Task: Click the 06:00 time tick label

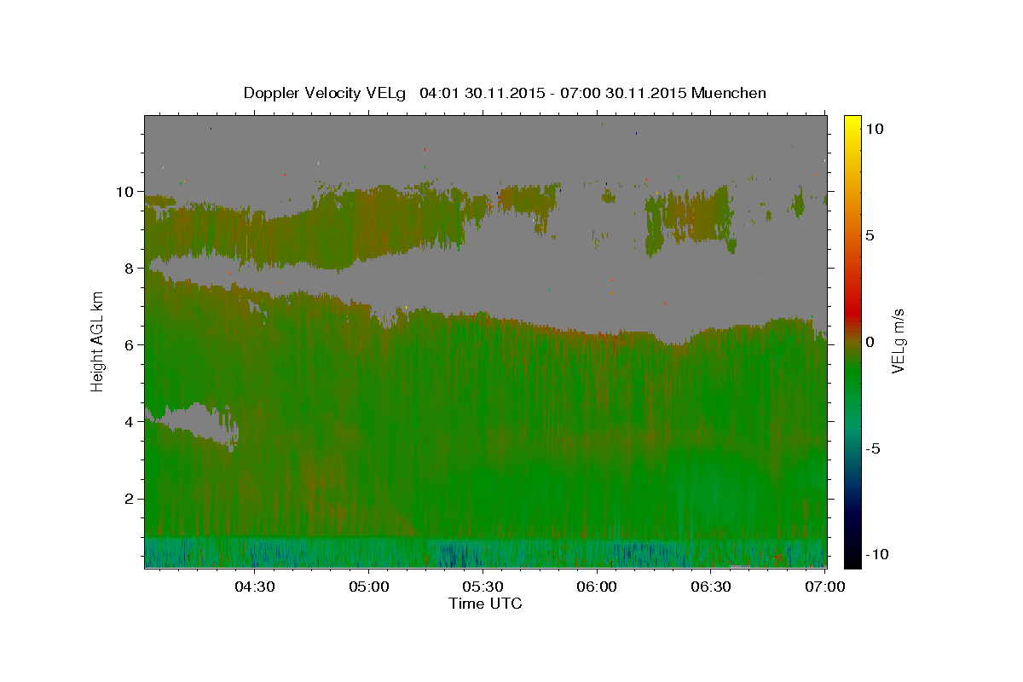Action: point(597,587)
